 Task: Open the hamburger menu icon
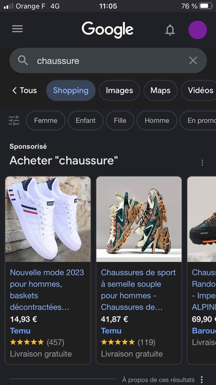(17, 29)
